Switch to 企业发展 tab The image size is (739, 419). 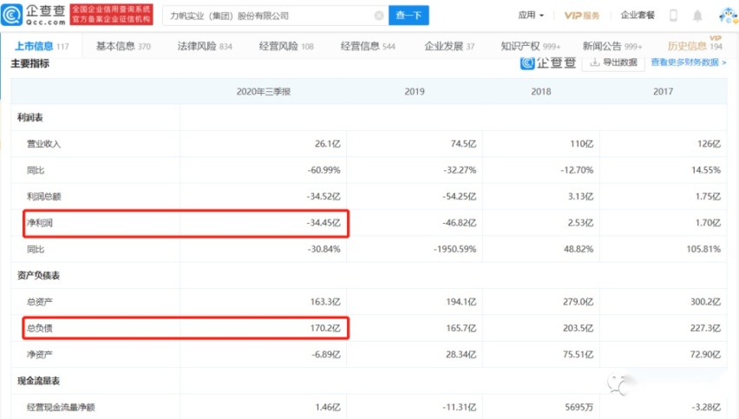[x=449, y=46]
